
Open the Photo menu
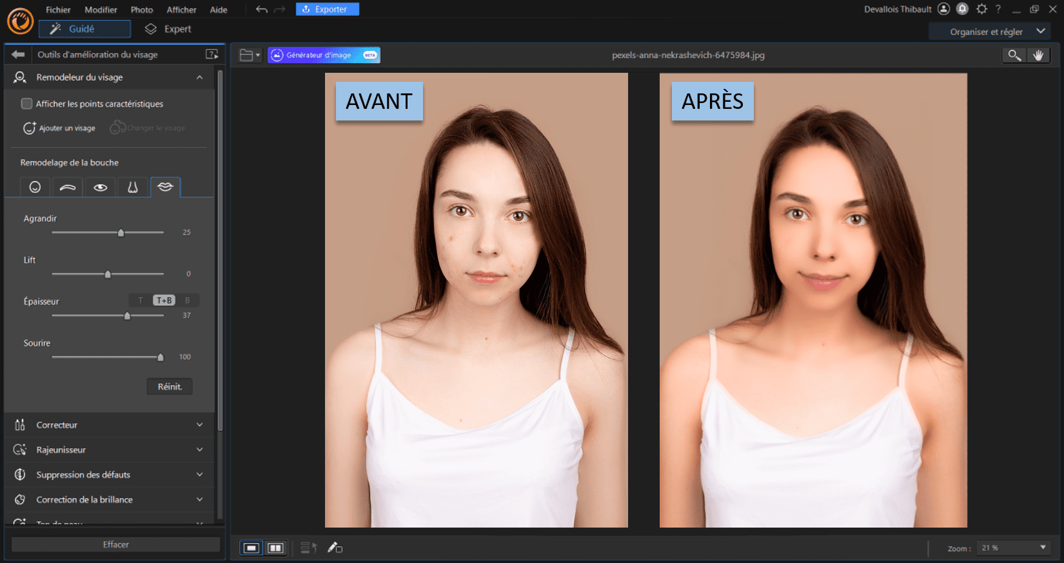pos(142,10)
